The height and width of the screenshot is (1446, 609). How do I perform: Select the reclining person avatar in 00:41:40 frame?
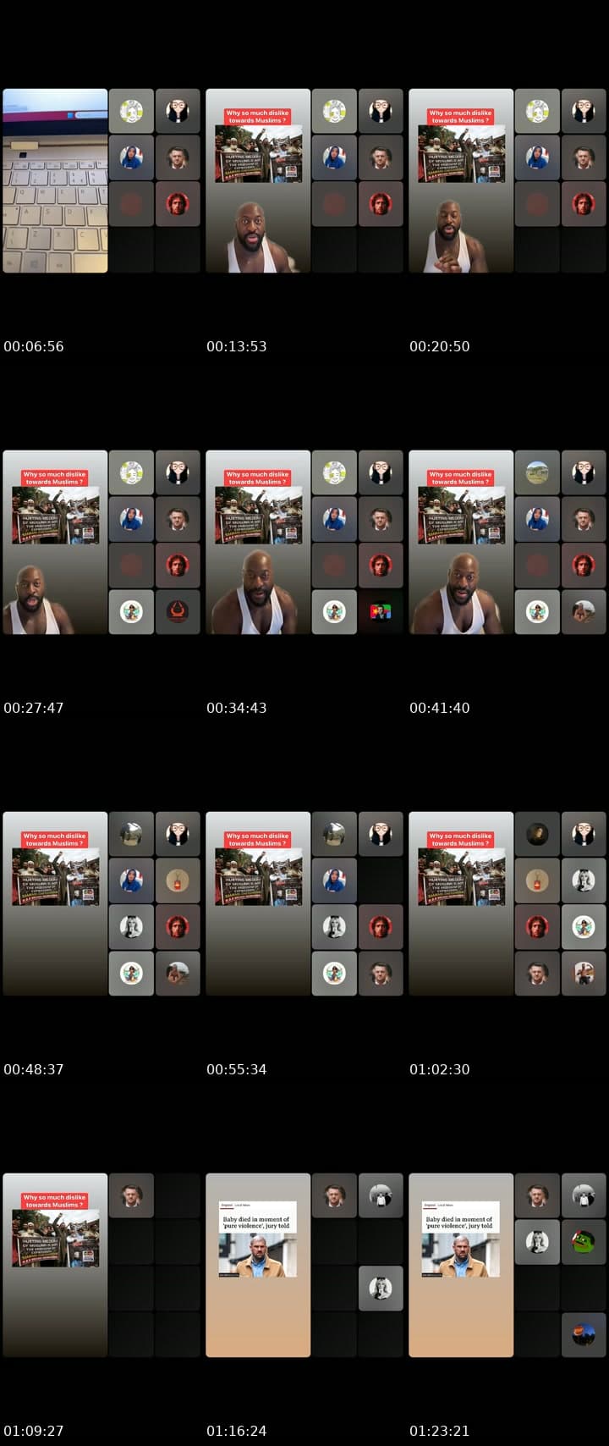pos(584,611)
